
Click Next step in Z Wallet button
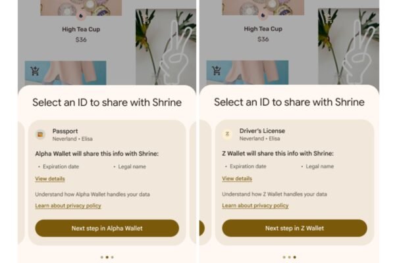(x=294, y=228)
